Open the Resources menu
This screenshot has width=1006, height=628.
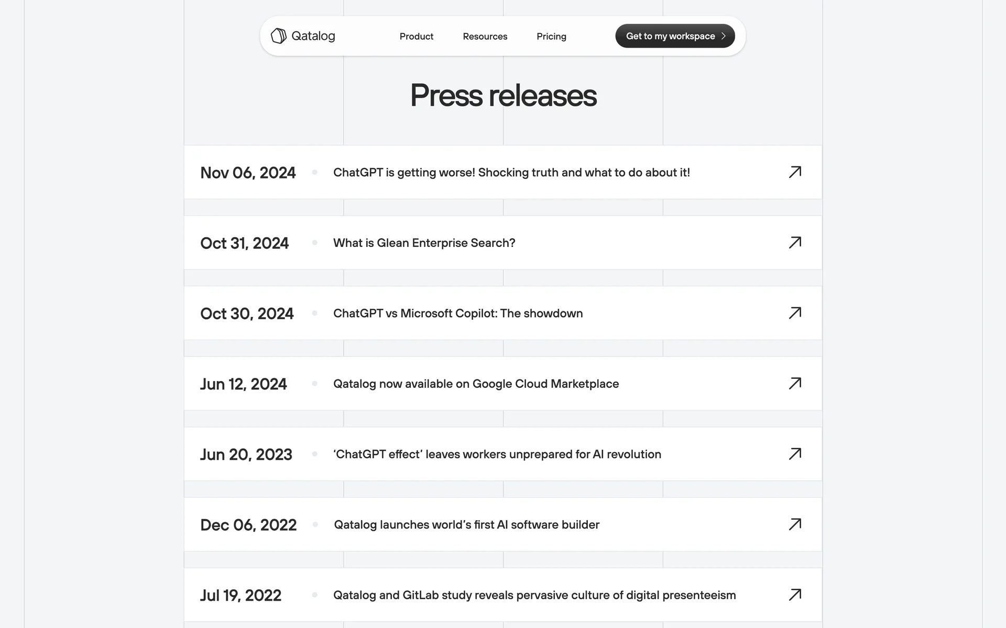coord(485,36)
